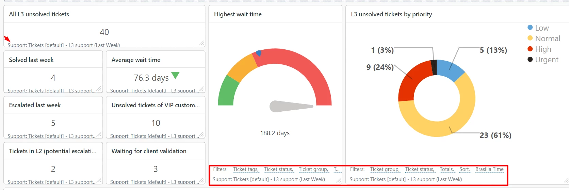569x190 pixels.
Task: Click the yellow Normal legend dot
Action: (x=530, y=38)
